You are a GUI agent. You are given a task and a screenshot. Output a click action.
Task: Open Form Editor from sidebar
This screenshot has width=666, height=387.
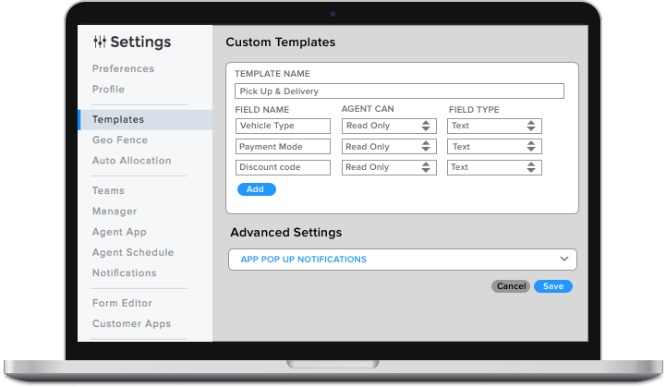[122, 303]
